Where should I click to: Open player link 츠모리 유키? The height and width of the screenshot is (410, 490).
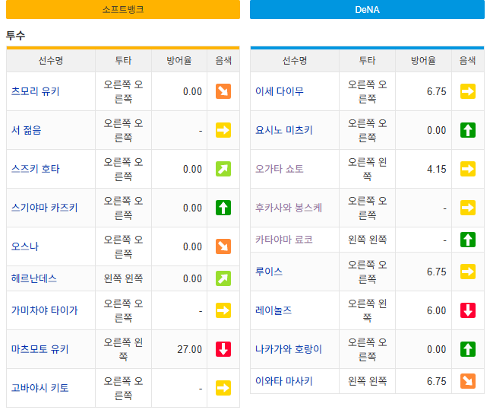point(35,91)
